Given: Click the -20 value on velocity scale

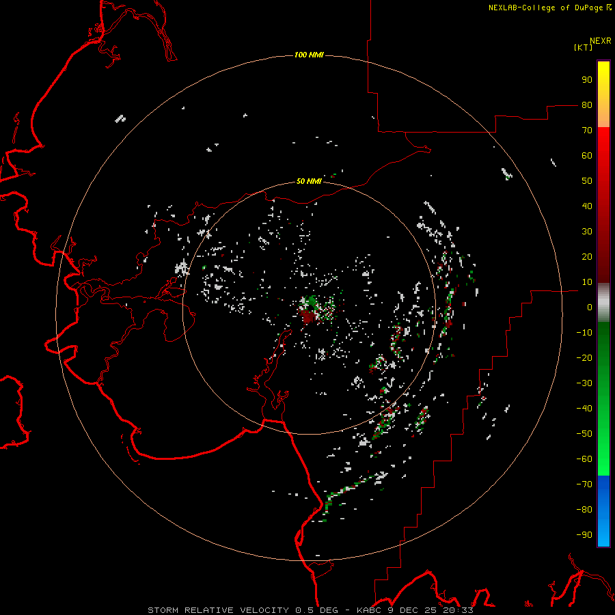Looking at the screenshot, I should [x=584, y=358].
